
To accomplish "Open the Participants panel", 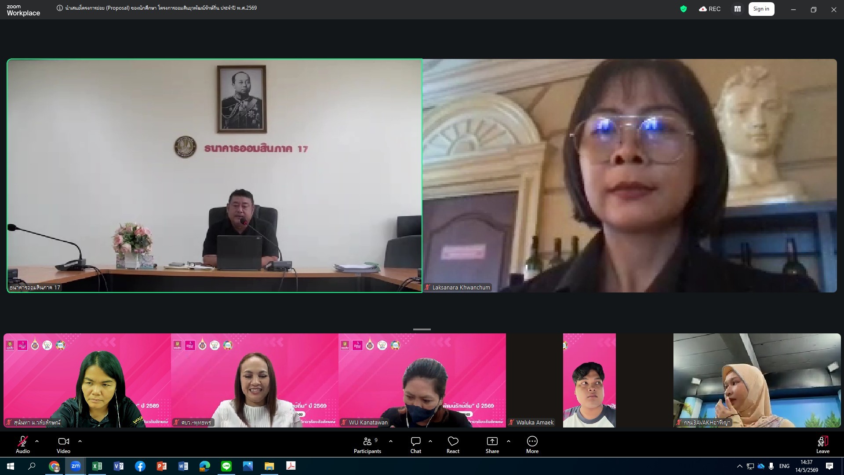I will (x=367, y=445).
